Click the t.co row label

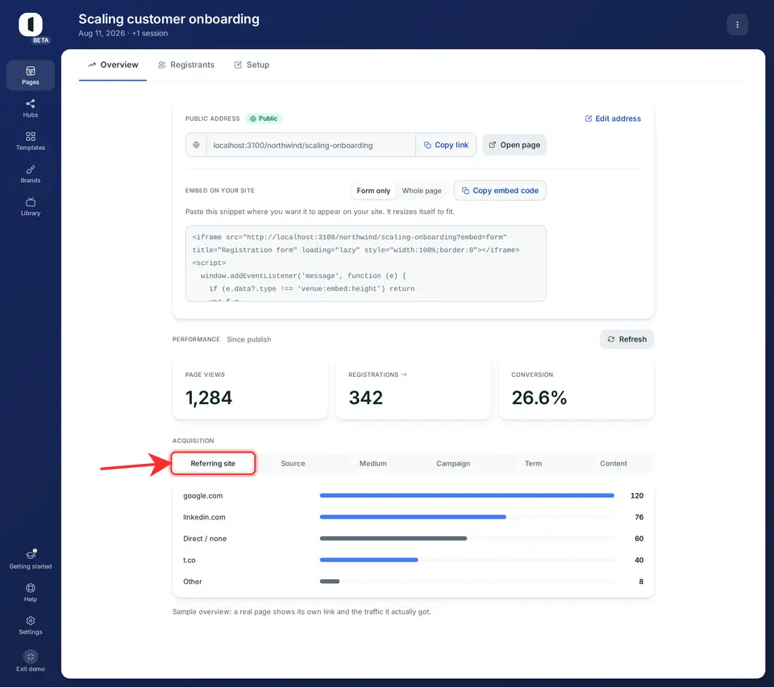tap(189, 561)
